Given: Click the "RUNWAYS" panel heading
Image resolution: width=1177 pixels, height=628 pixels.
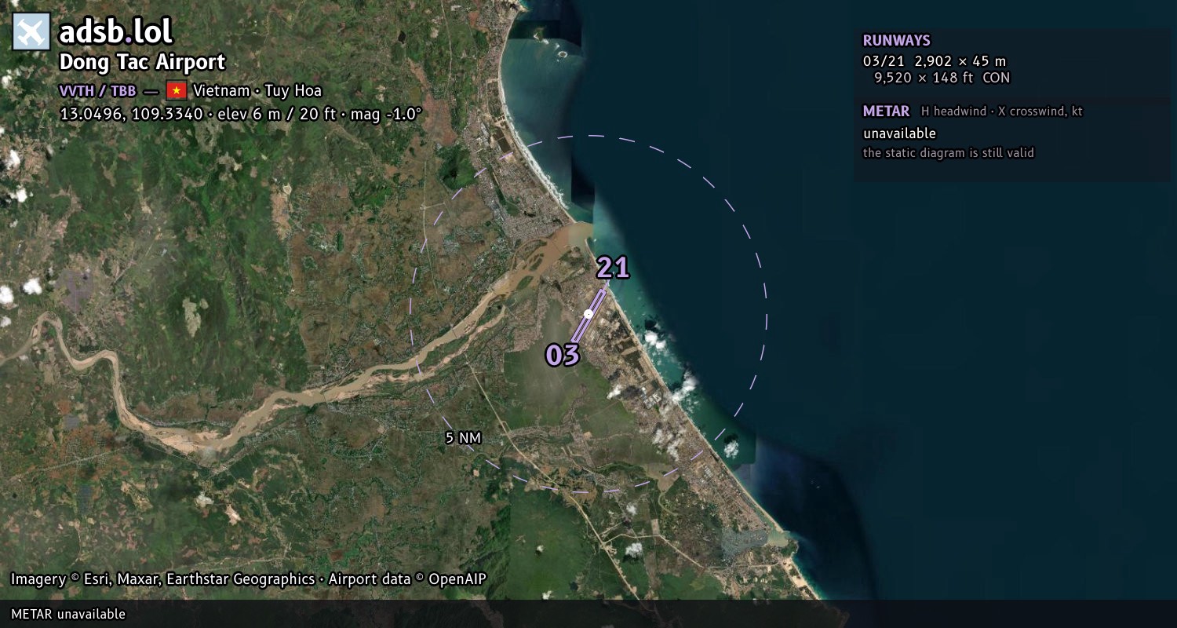Looking at the screenshot, I should 897,41.
